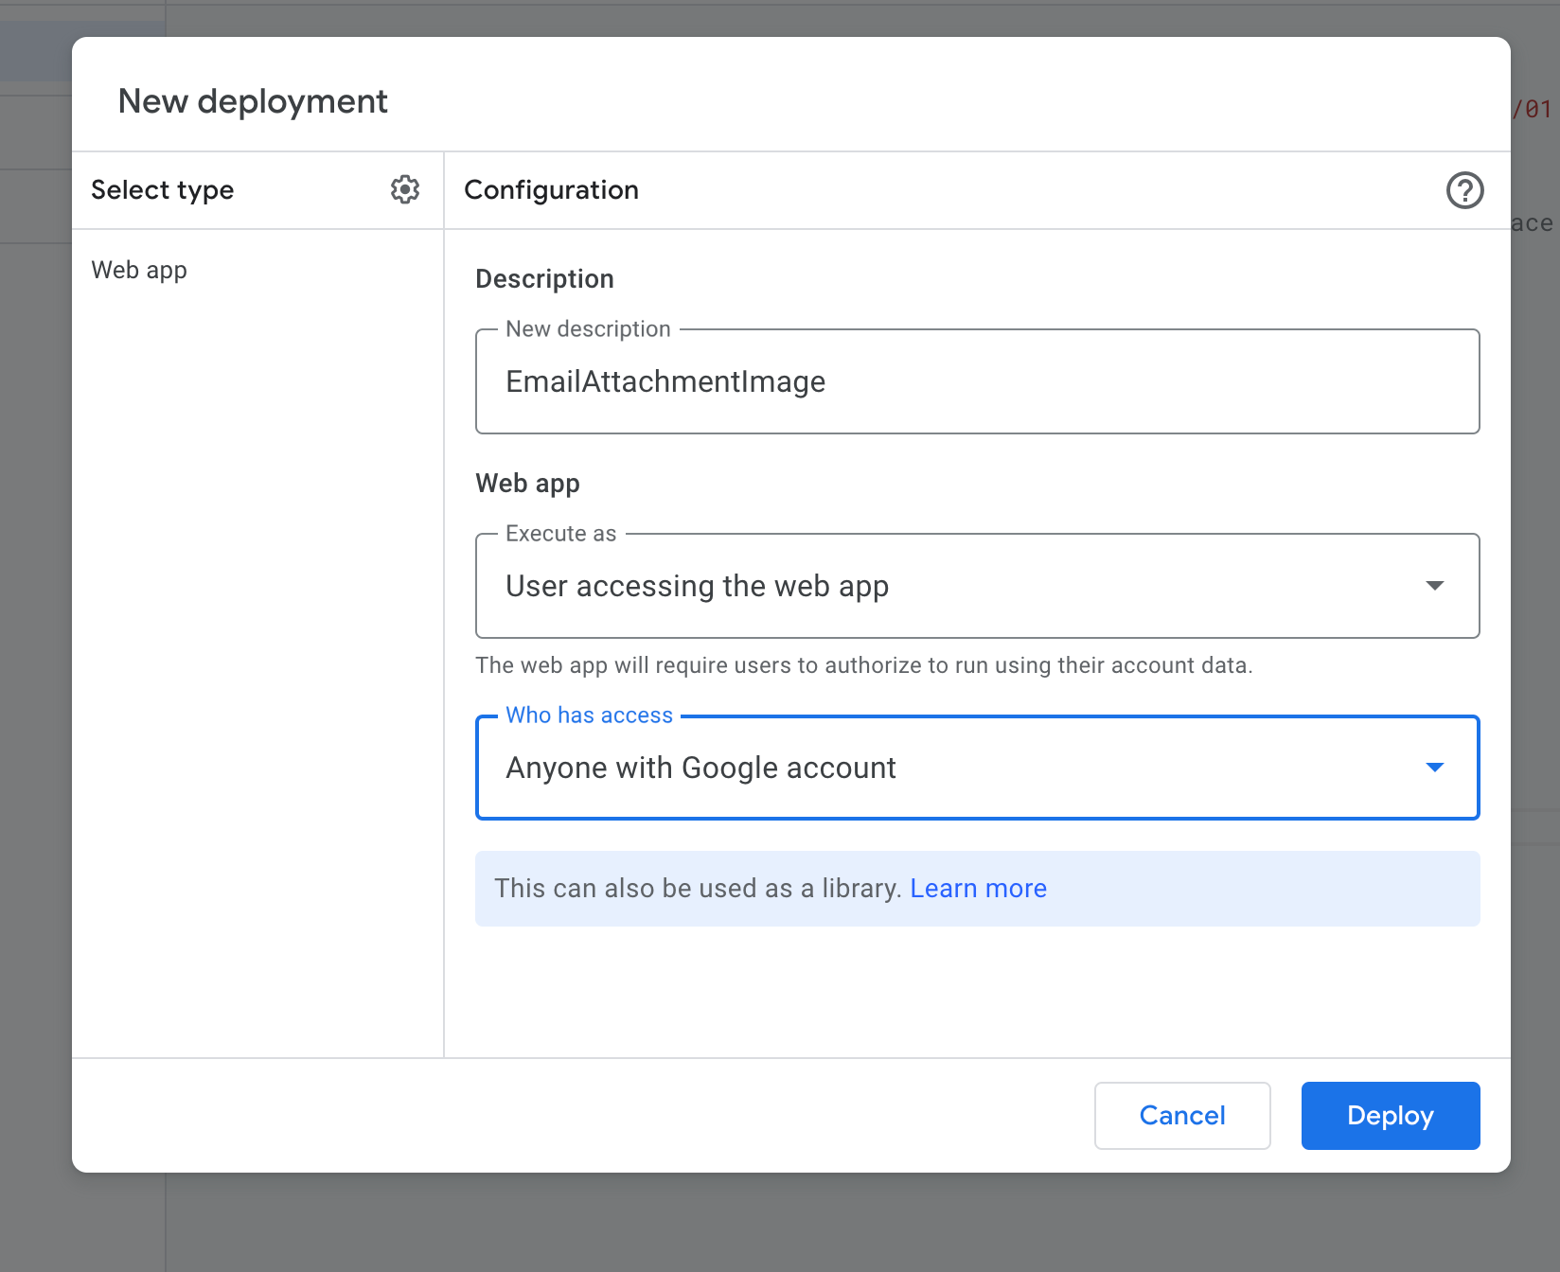1560x1272 pixels.
Task: Select the Web app deployment type
Action: pyautogui.click(x=139, y=270)
